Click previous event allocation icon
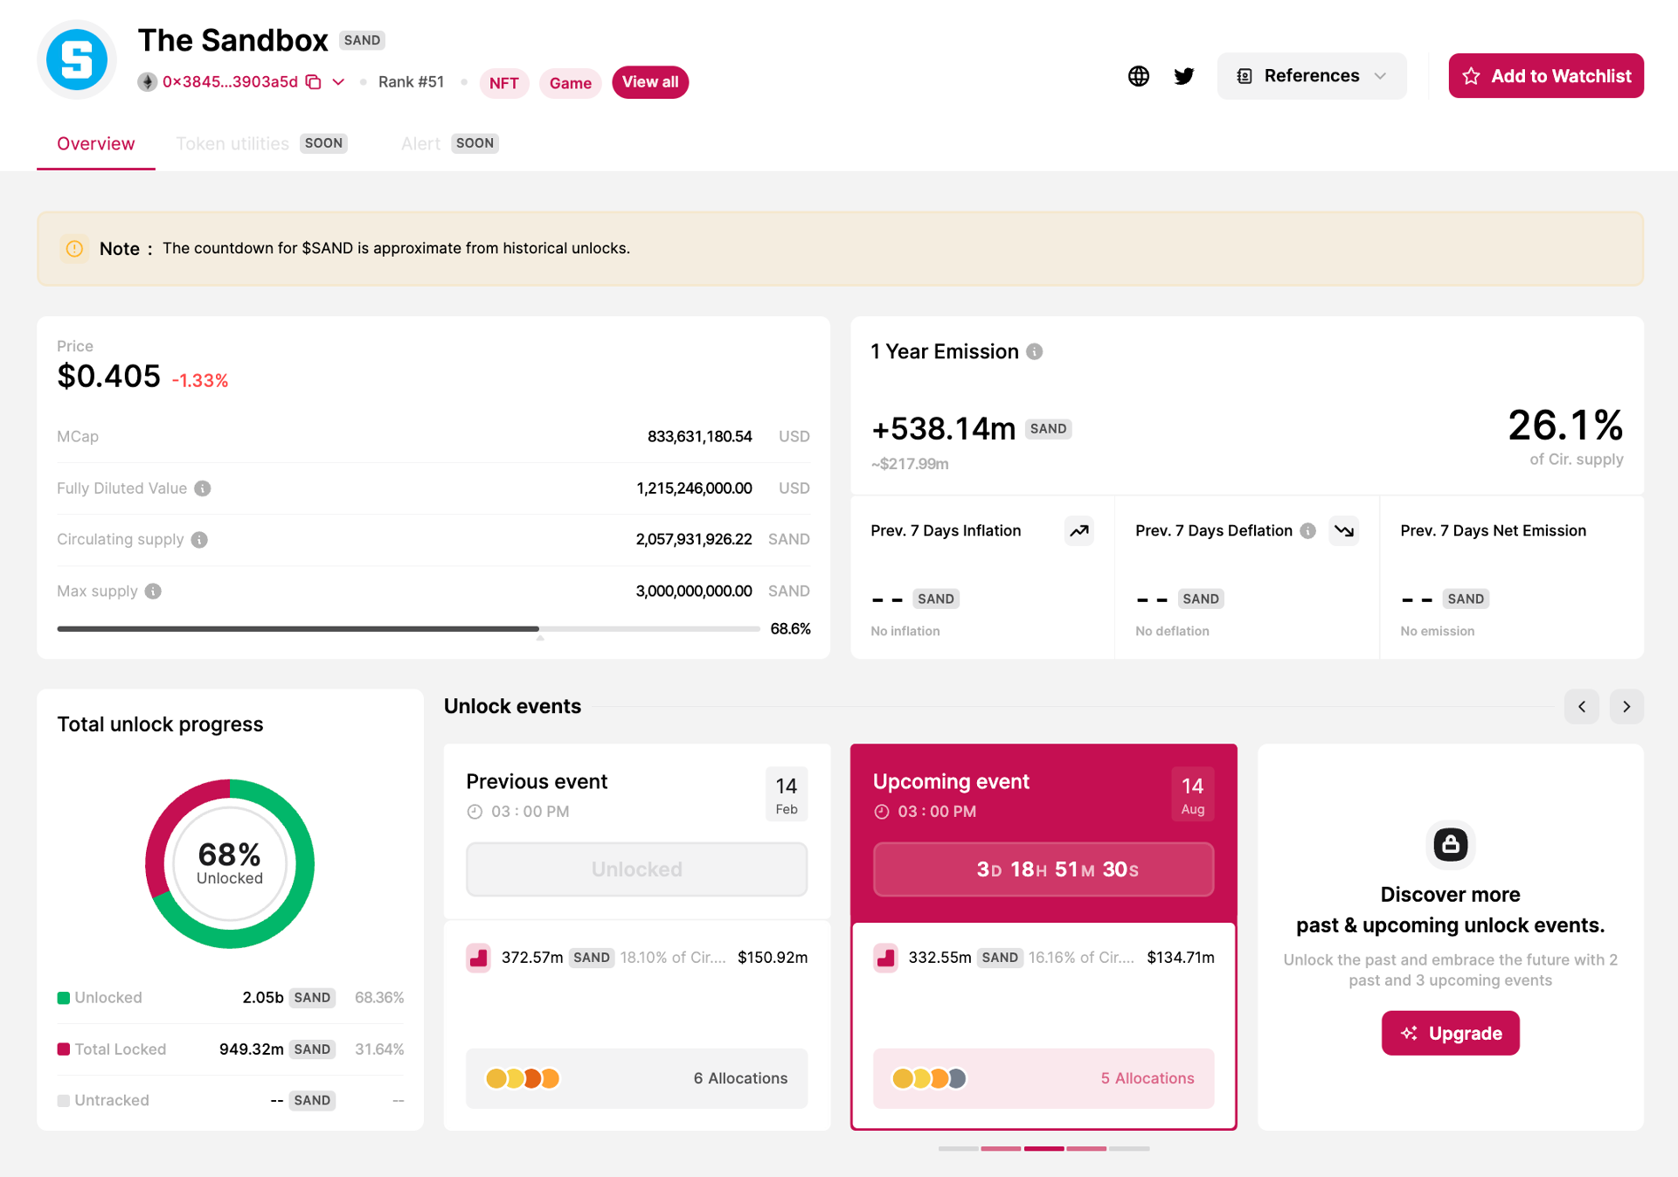Image resolution: width=1678 pixels, height=1177 pixels. point(479,958)
